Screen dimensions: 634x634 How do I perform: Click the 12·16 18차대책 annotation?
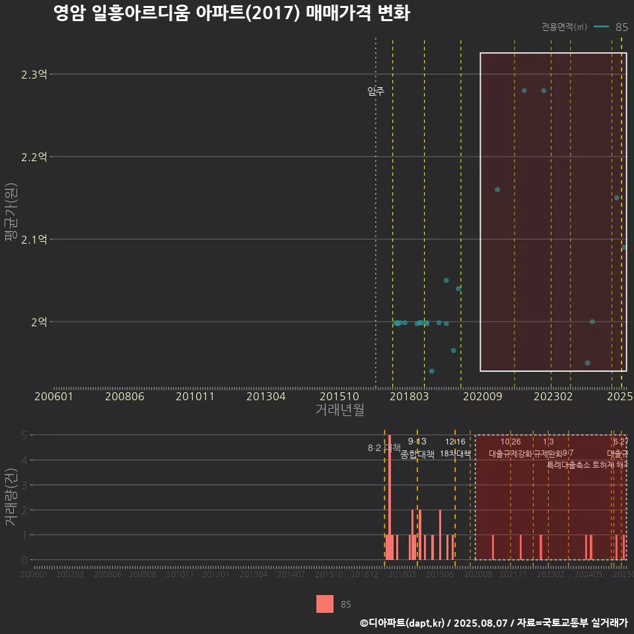pos(455,448)
